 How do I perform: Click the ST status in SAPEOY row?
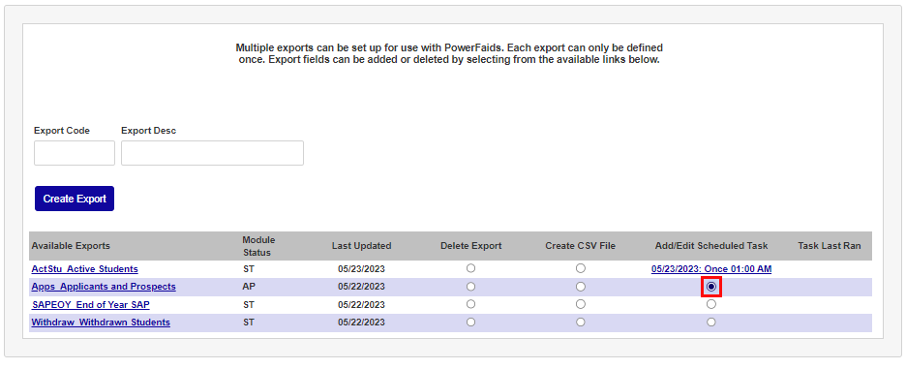(x=248, y=304)
